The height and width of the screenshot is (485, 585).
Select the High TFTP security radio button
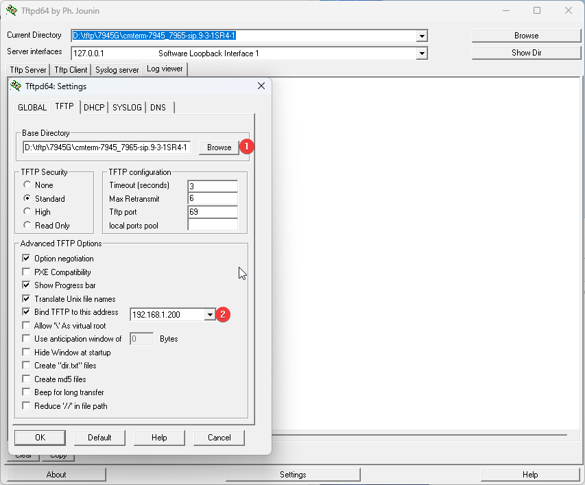(27, 212)
